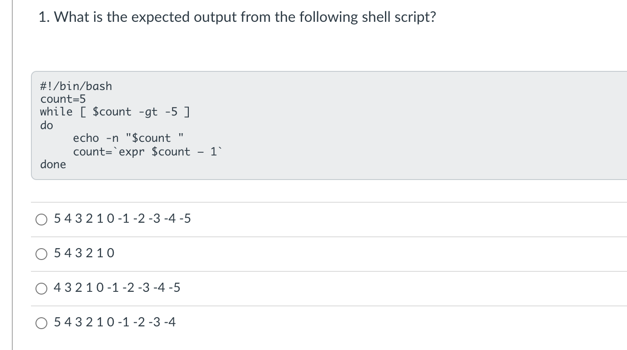Click the "count=5" line in the code
This screenshot has width=627, height=350.
(63, 99)
